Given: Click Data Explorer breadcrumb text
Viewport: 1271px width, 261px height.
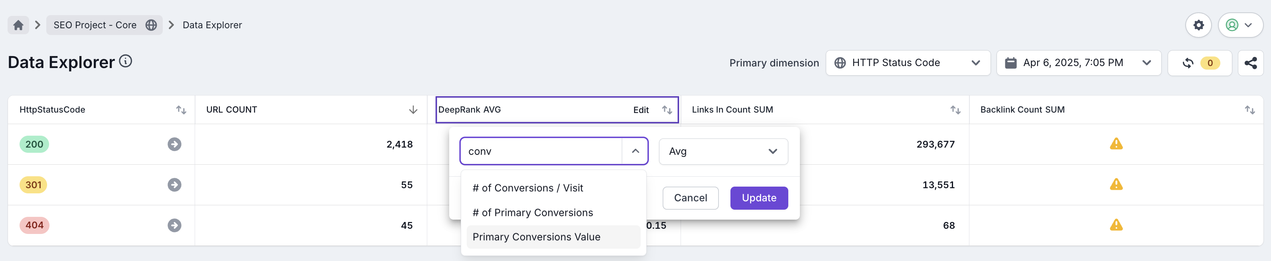Looking at the screenshot, I should [x=212, y=25].
